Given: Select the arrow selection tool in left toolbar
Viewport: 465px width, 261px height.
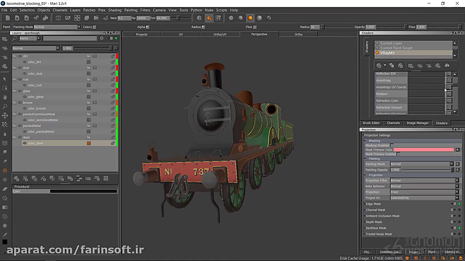Looking at the screenshot, I should click(x=5, y=79).
